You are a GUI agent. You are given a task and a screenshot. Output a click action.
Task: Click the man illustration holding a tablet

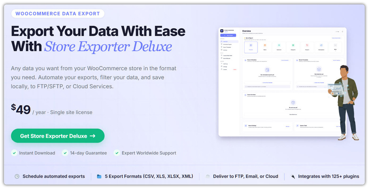(344, 103)
